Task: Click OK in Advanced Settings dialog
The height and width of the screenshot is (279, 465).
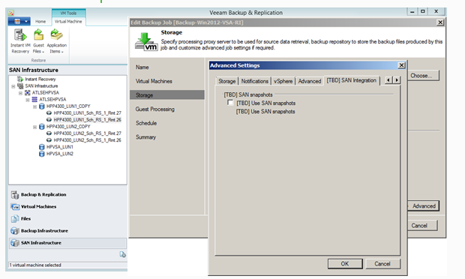Action: click(345, 264)
